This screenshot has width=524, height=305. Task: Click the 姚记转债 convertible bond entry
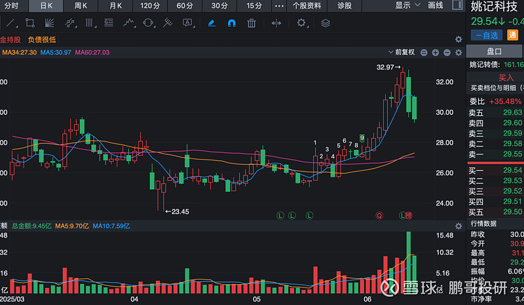495,65
